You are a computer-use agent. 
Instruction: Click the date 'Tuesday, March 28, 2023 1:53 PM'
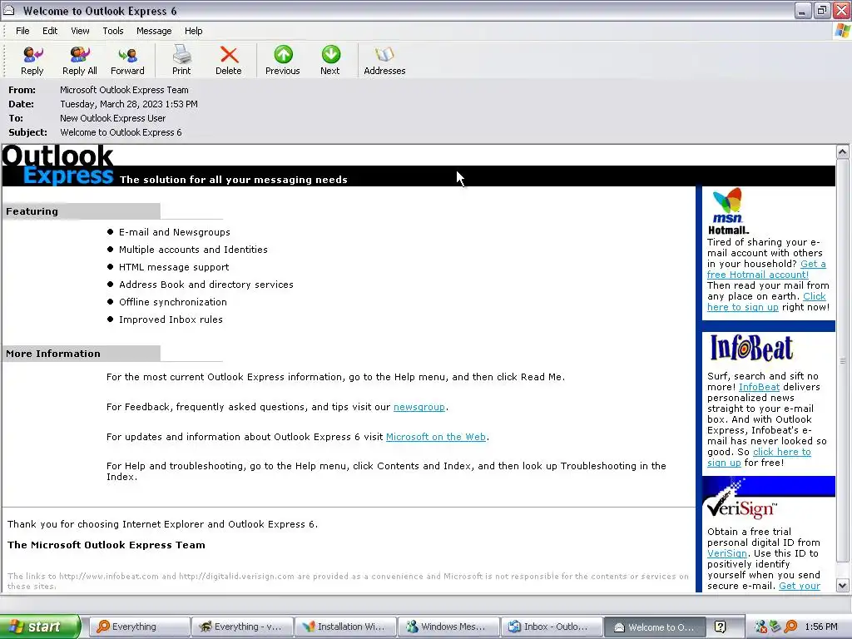tap(129, 104)
